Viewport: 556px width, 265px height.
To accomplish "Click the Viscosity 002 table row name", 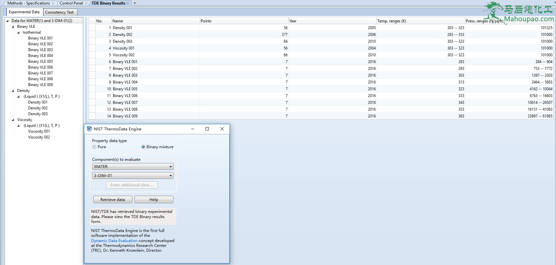I will [124, 55].
